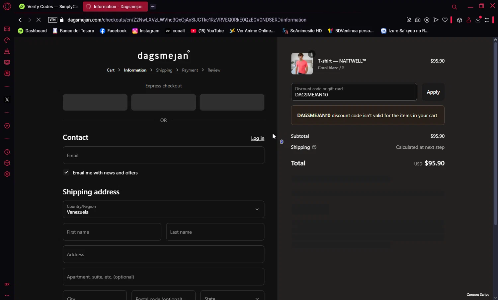The width and height of the screenshot is (498, 300).
Task: Open the downloads icon in toolbar
Action: (x=478, y=20)
